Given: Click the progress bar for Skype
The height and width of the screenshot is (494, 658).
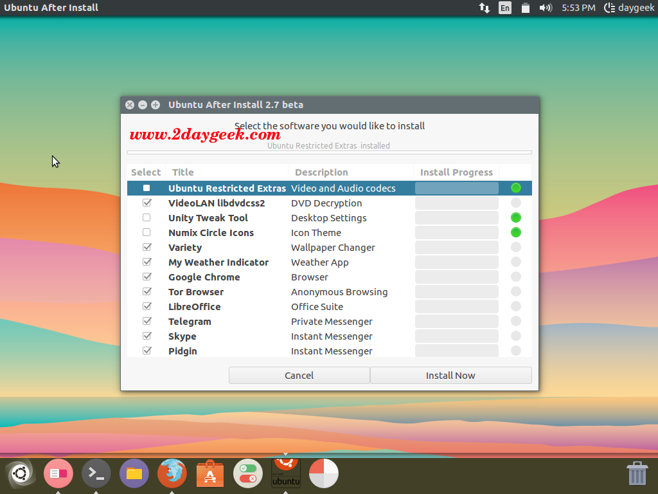Looking at the screenshot, I should click(457, 336).
